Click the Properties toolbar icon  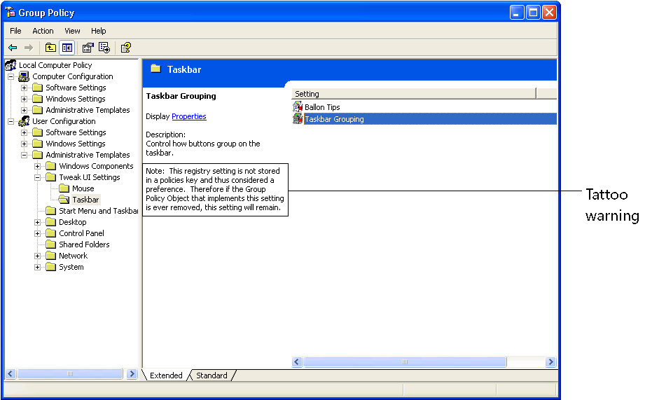tap(88, 48)
